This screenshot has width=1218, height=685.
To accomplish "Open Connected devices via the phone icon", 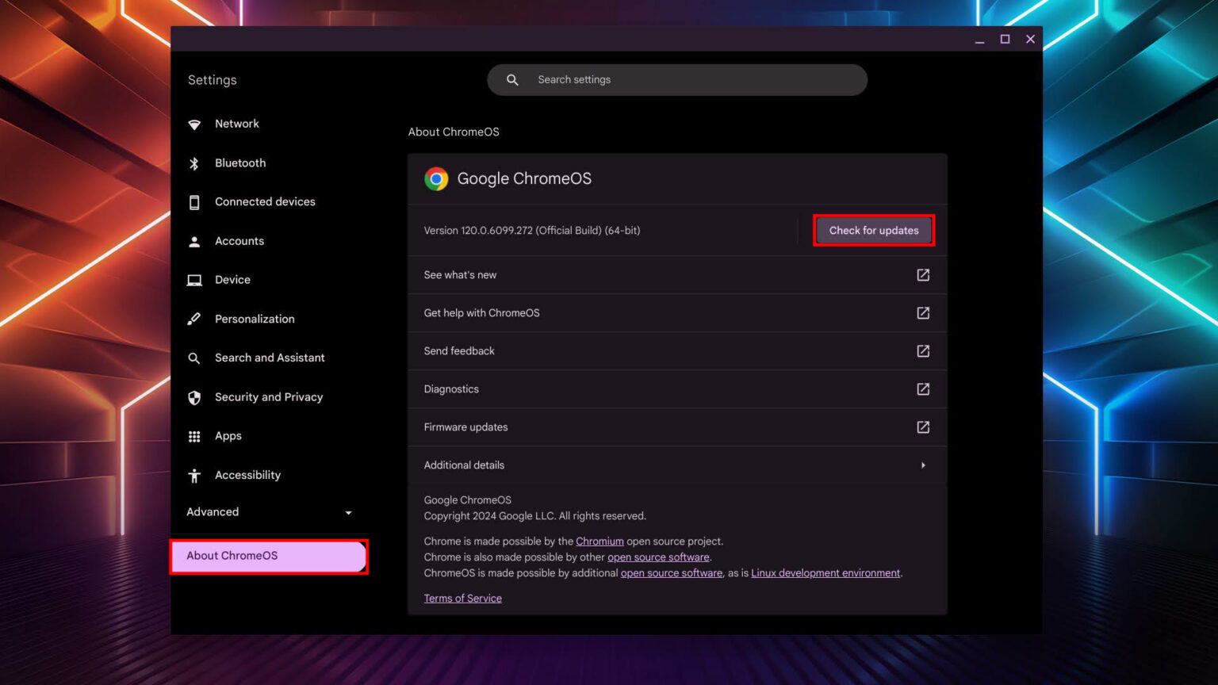I will [x=194, y=201].
